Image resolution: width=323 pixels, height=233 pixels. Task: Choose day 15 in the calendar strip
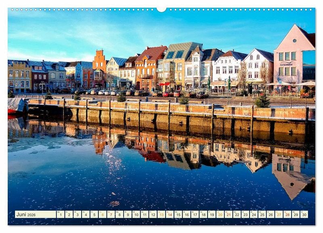point(178,214)
